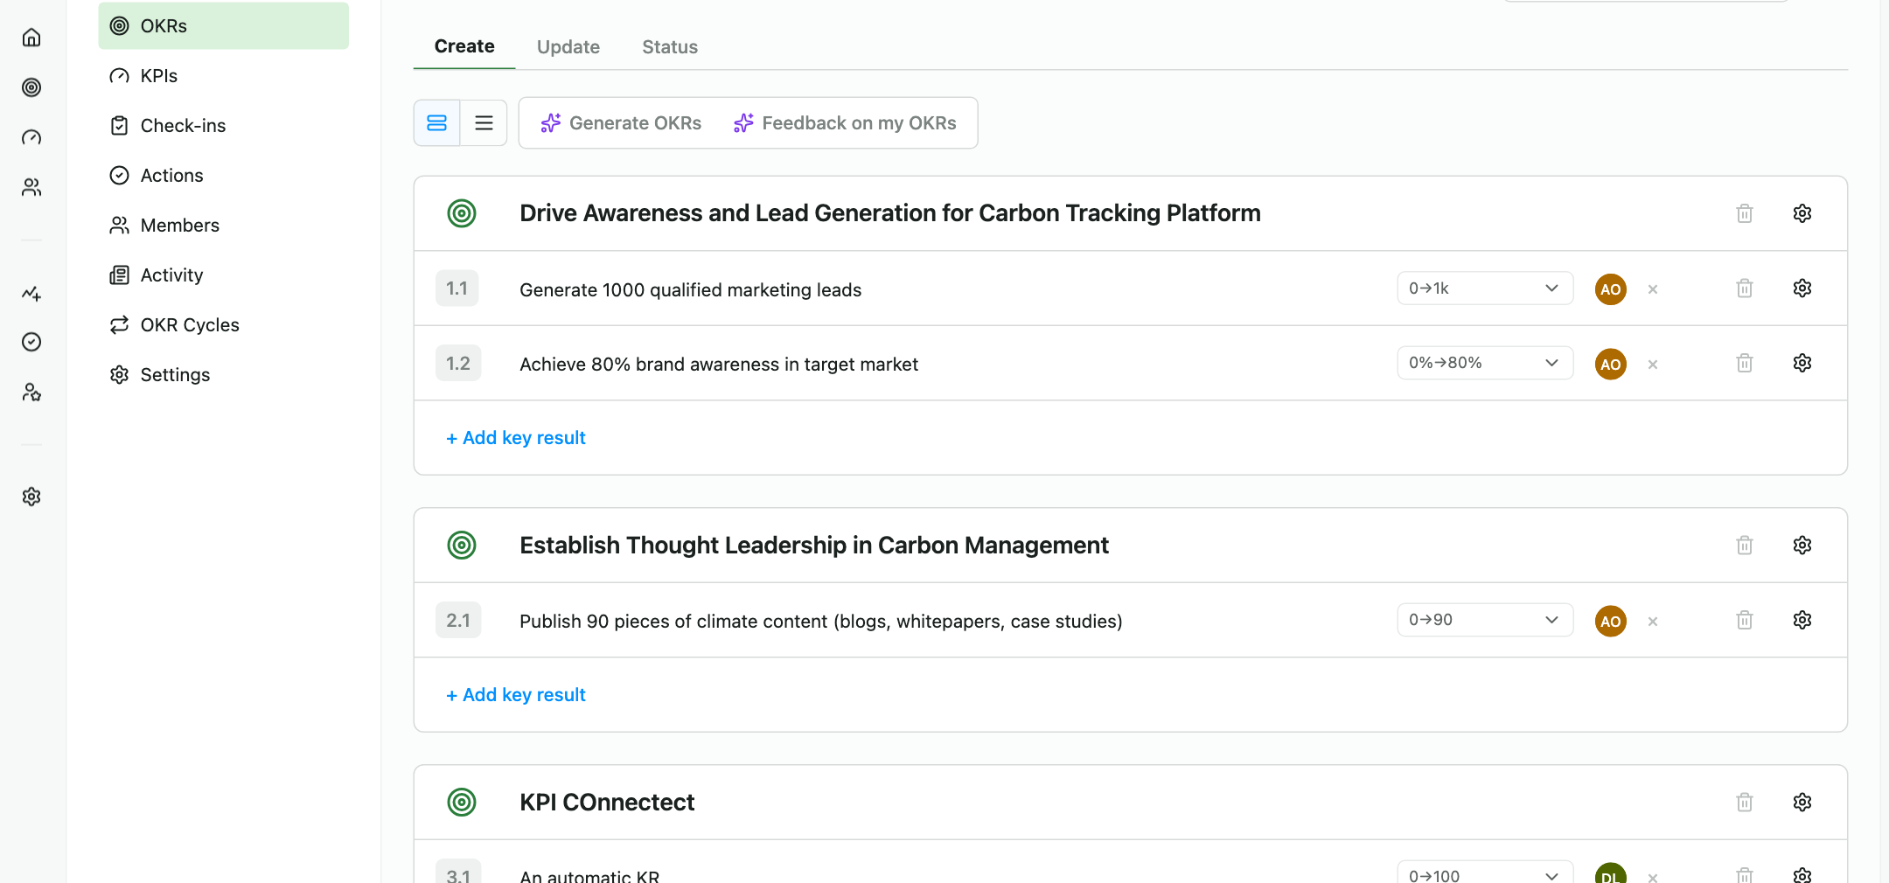This screenshot has width=1889, height=883.
Task: Click the Generate OKRs button
Action: pyautogui.click(x=621, y=123)
